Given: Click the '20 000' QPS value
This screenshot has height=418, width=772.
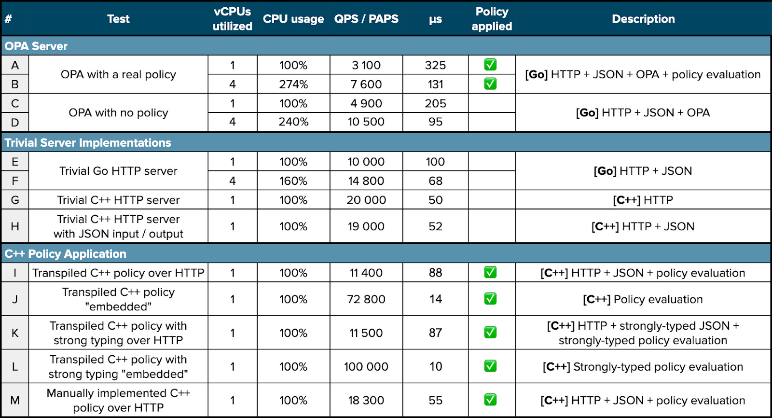Looking at the screenshot, I should pyautogui.click(x=366, y=200).
